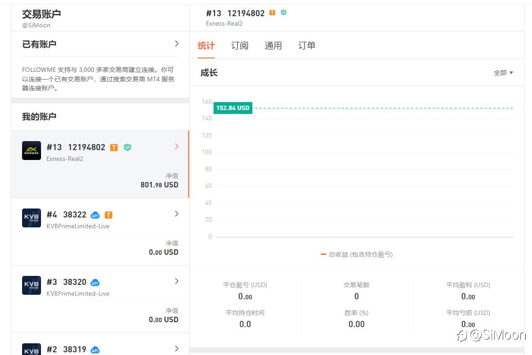Viewport: 532px width, 355px height.
Task: Click the KVB logo on account #4 38322
Action: 32,218
